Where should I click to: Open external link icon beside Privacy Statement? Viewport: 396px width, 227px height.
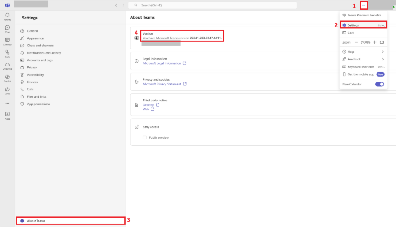tap(184, 84)
